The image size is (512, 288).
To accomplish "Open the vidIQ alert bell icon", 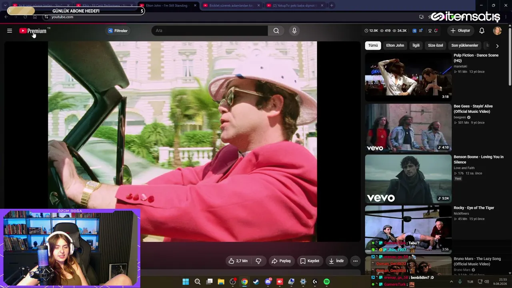I will (x=436, y=31).
